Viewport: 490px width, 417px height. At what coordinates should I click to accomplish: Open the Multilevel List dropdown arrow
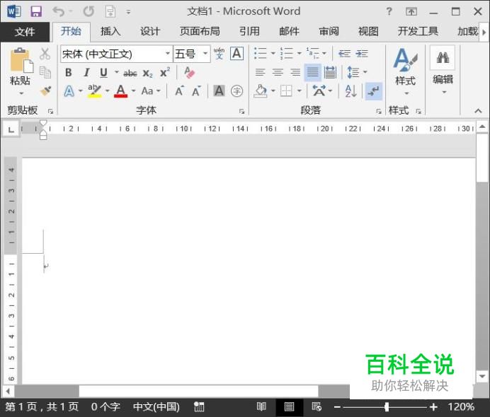324,53
